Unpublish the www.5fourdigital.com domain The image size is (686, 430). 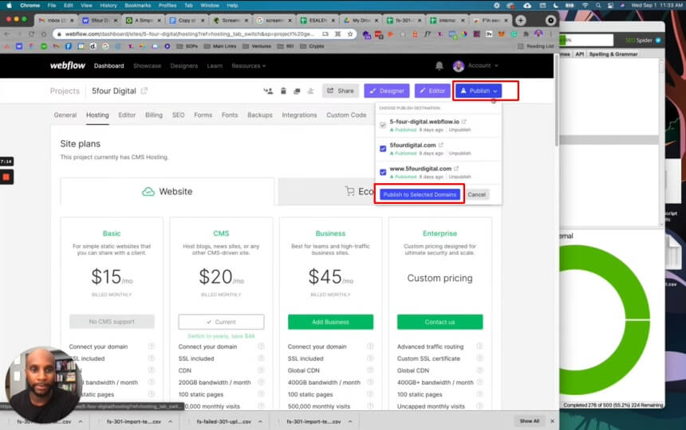[459, 177]
